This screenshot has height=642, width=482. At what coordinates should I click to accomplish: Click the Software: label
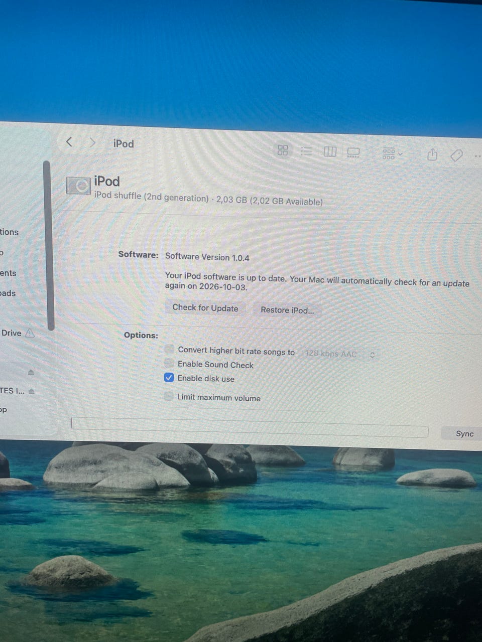[x=138, y=254]
